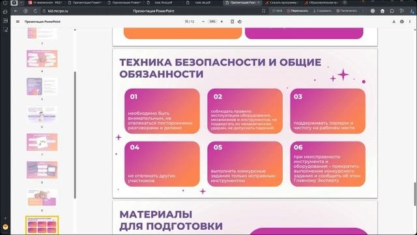The width and height of the screenshot is (417, 235).
Task: Reload the current page
Action: (x=35, y=11)
